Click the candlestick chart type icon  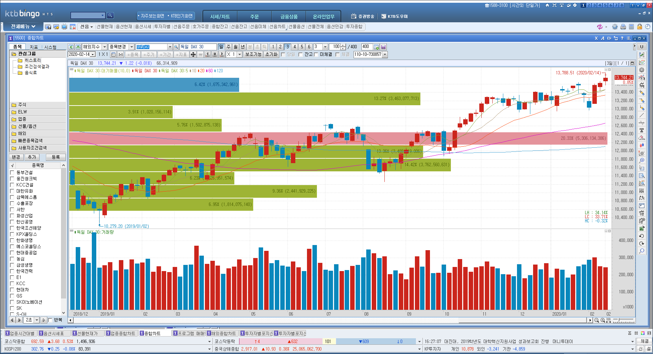coord(642,145)
